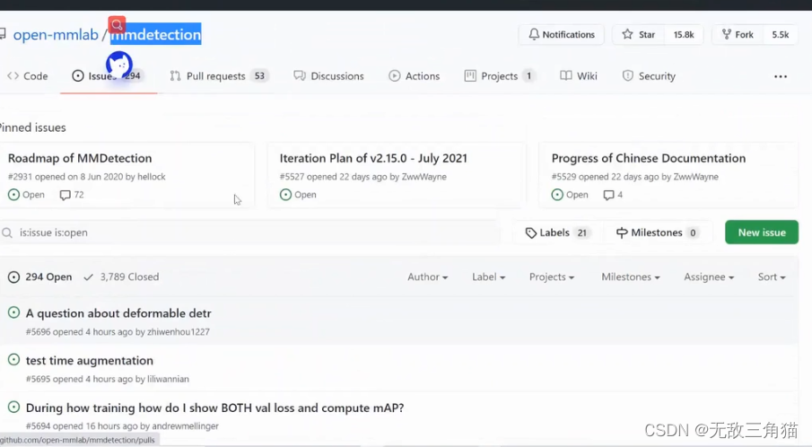Open author liliwannian profile link
This screenshot has width=812, height=447.
[168, 379]
